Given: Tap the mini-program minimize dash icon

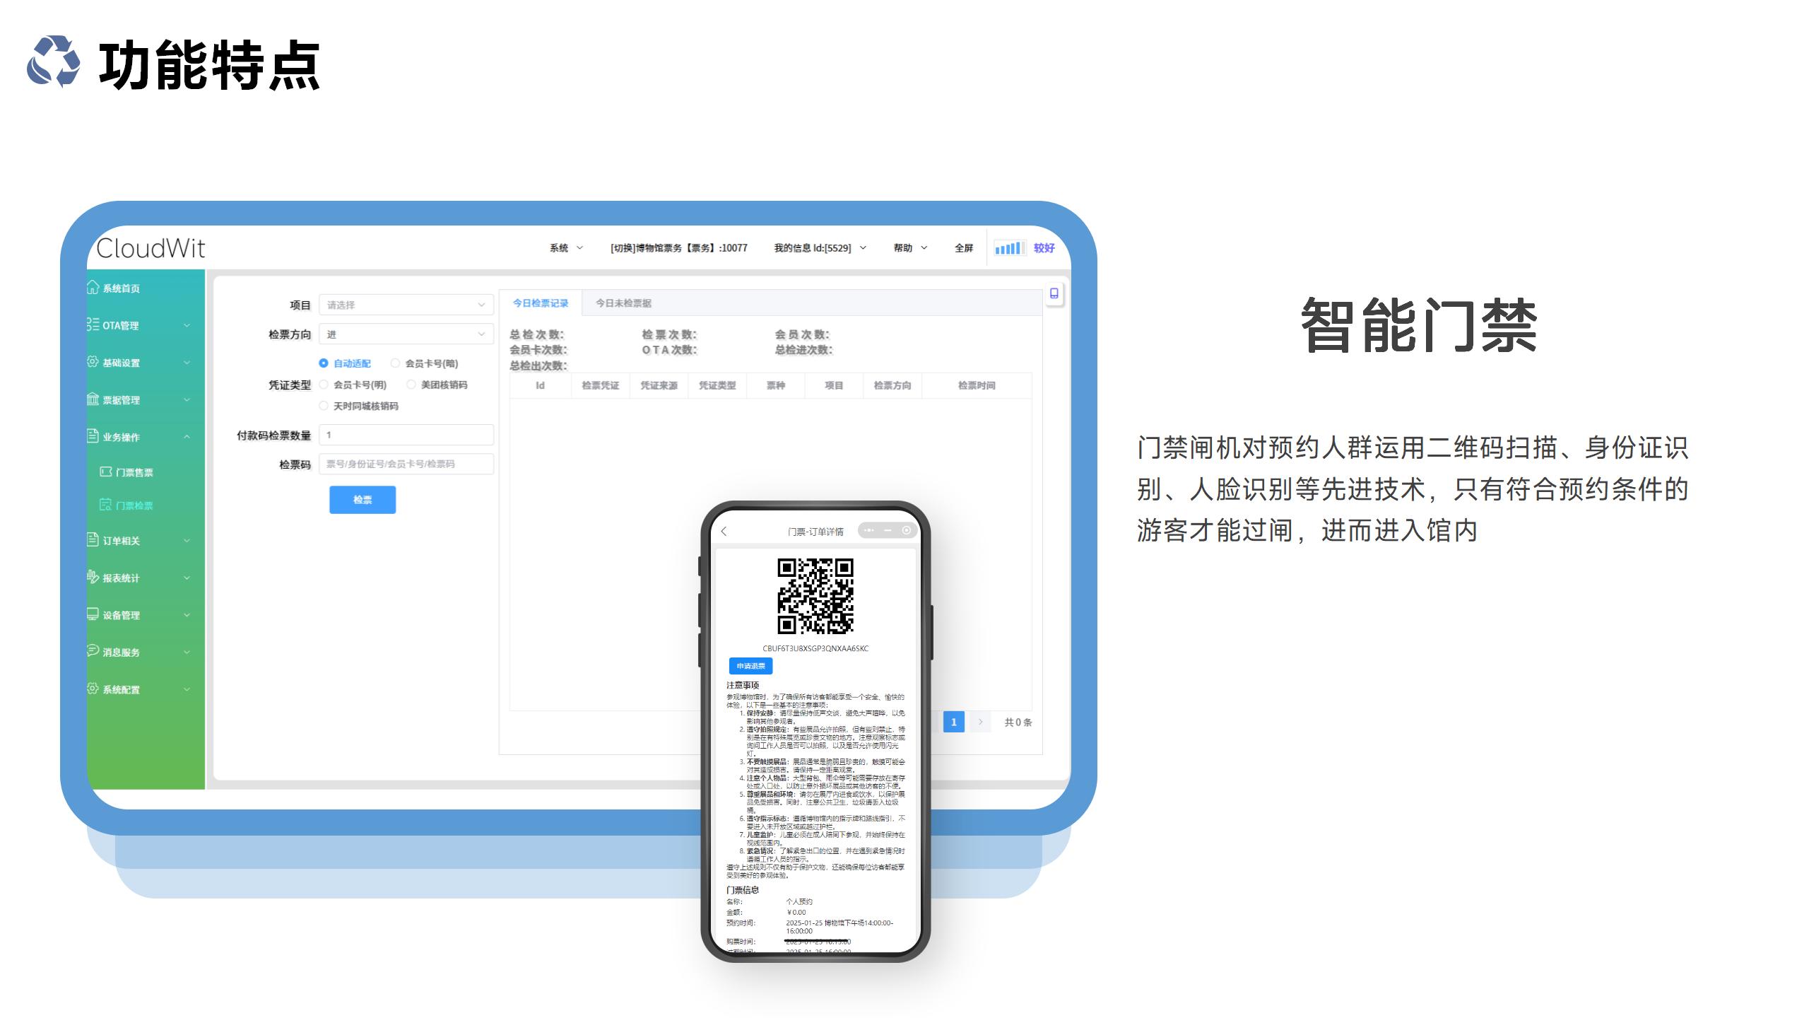Looking at the screenshot, I should click(888, 530).
